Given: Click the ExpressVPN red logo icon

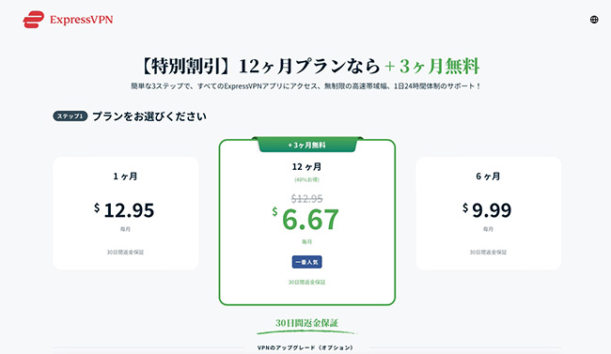Looking at the screenshot, I should click(x=33, y=20).
